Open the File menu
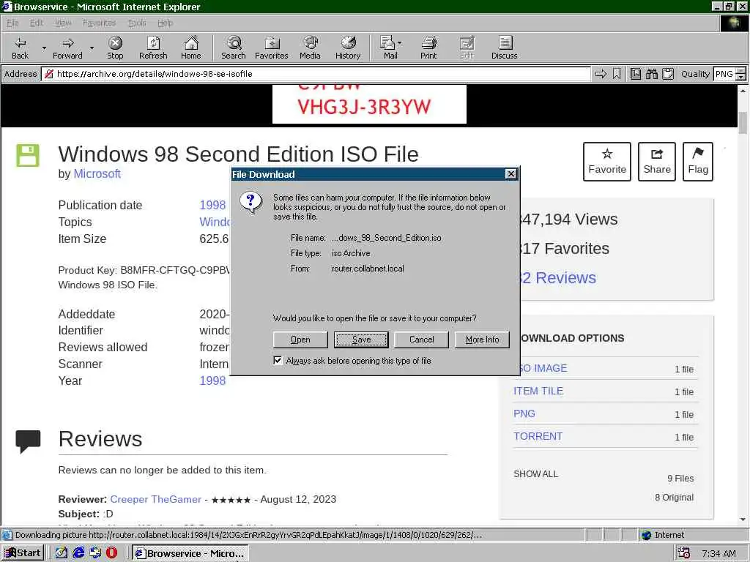 (x=12, y=23)
